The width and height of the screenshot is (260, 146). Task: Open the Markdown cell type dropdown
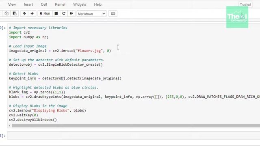coord(91,14)
